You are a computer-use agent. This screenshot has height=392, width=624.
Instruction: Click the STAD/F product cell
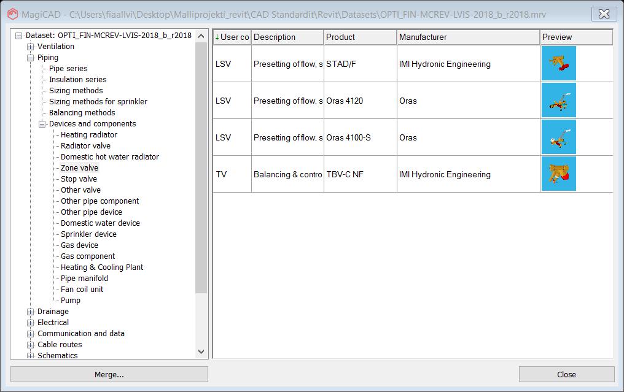(360, 64)
